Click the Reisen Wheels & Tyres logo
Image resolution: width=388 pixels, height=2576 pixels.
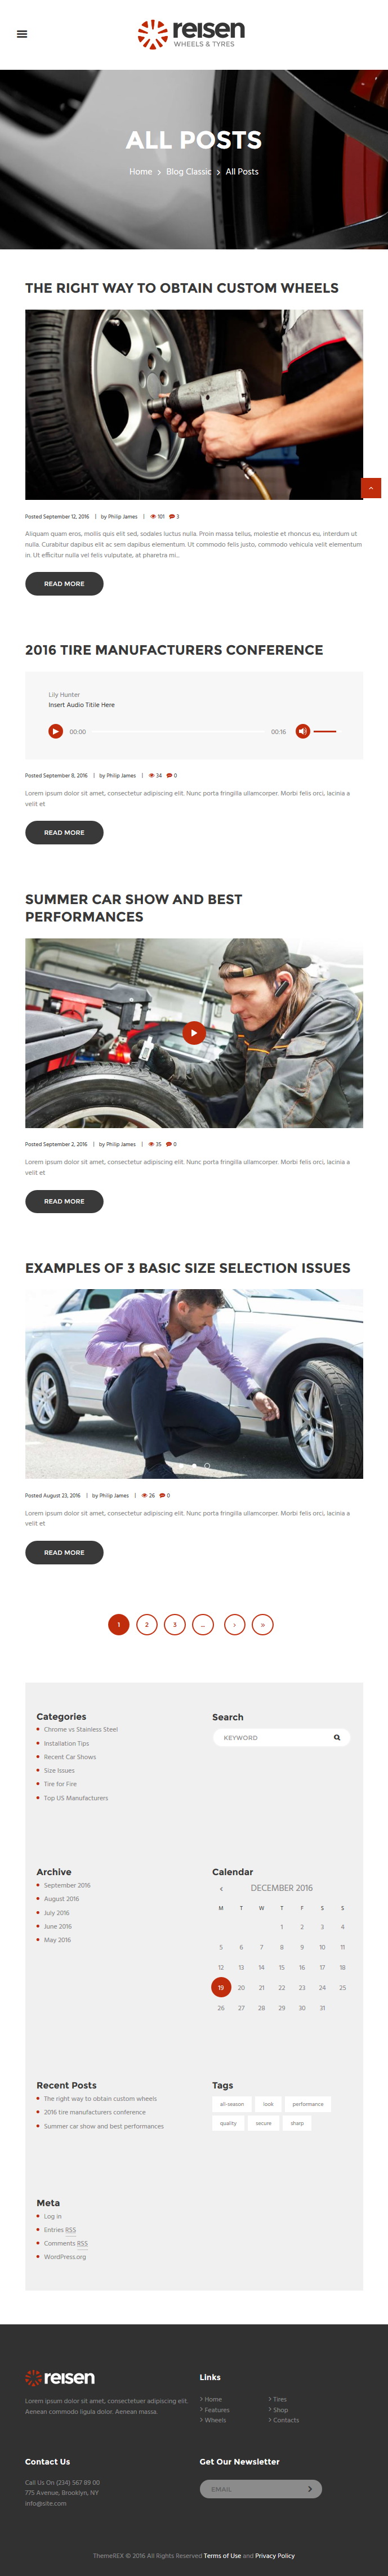point(191,34)
